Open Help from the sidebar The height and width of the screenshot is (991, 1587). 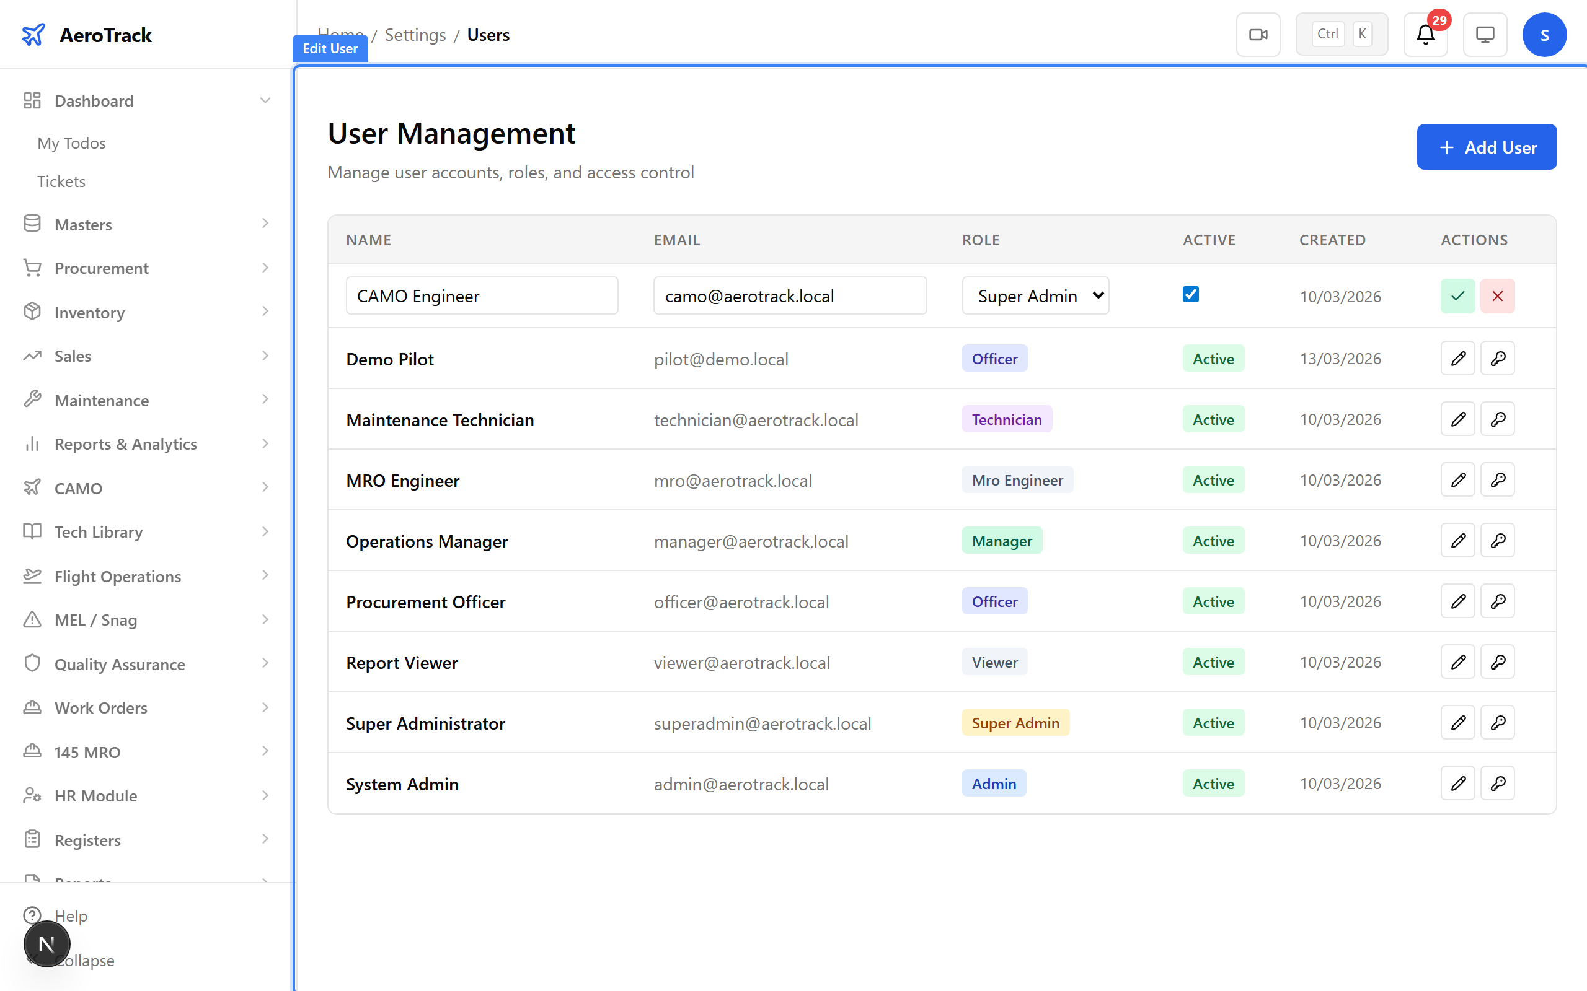(x=71, y=915)
